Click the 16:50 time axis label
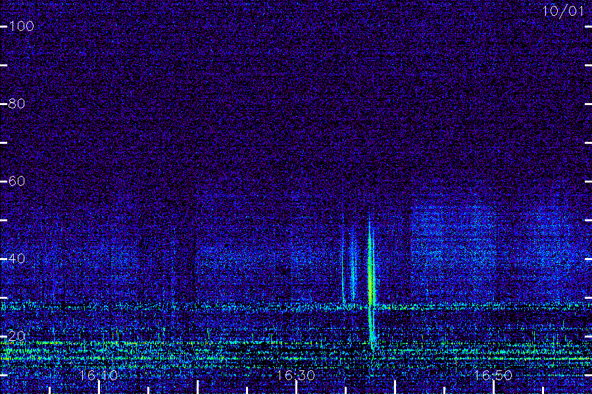 coord(493,375)
